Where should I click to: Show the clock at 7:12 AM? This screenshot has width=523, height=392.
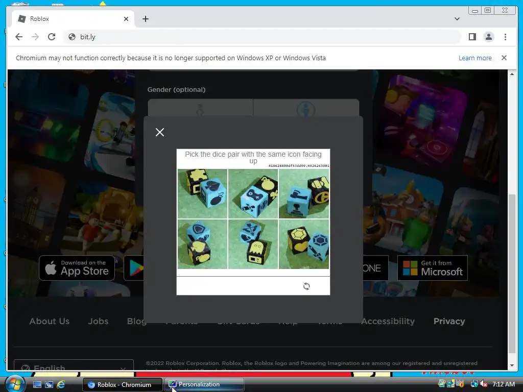503,384
